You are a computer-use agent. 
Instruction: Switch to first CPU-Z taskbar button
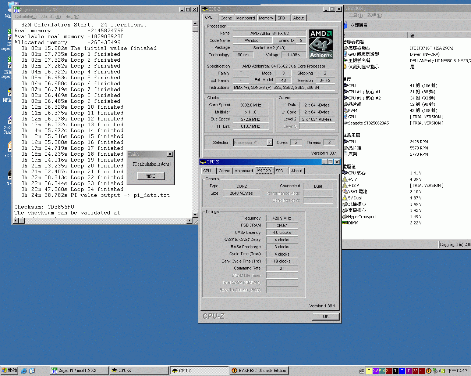tap(139, 370)
